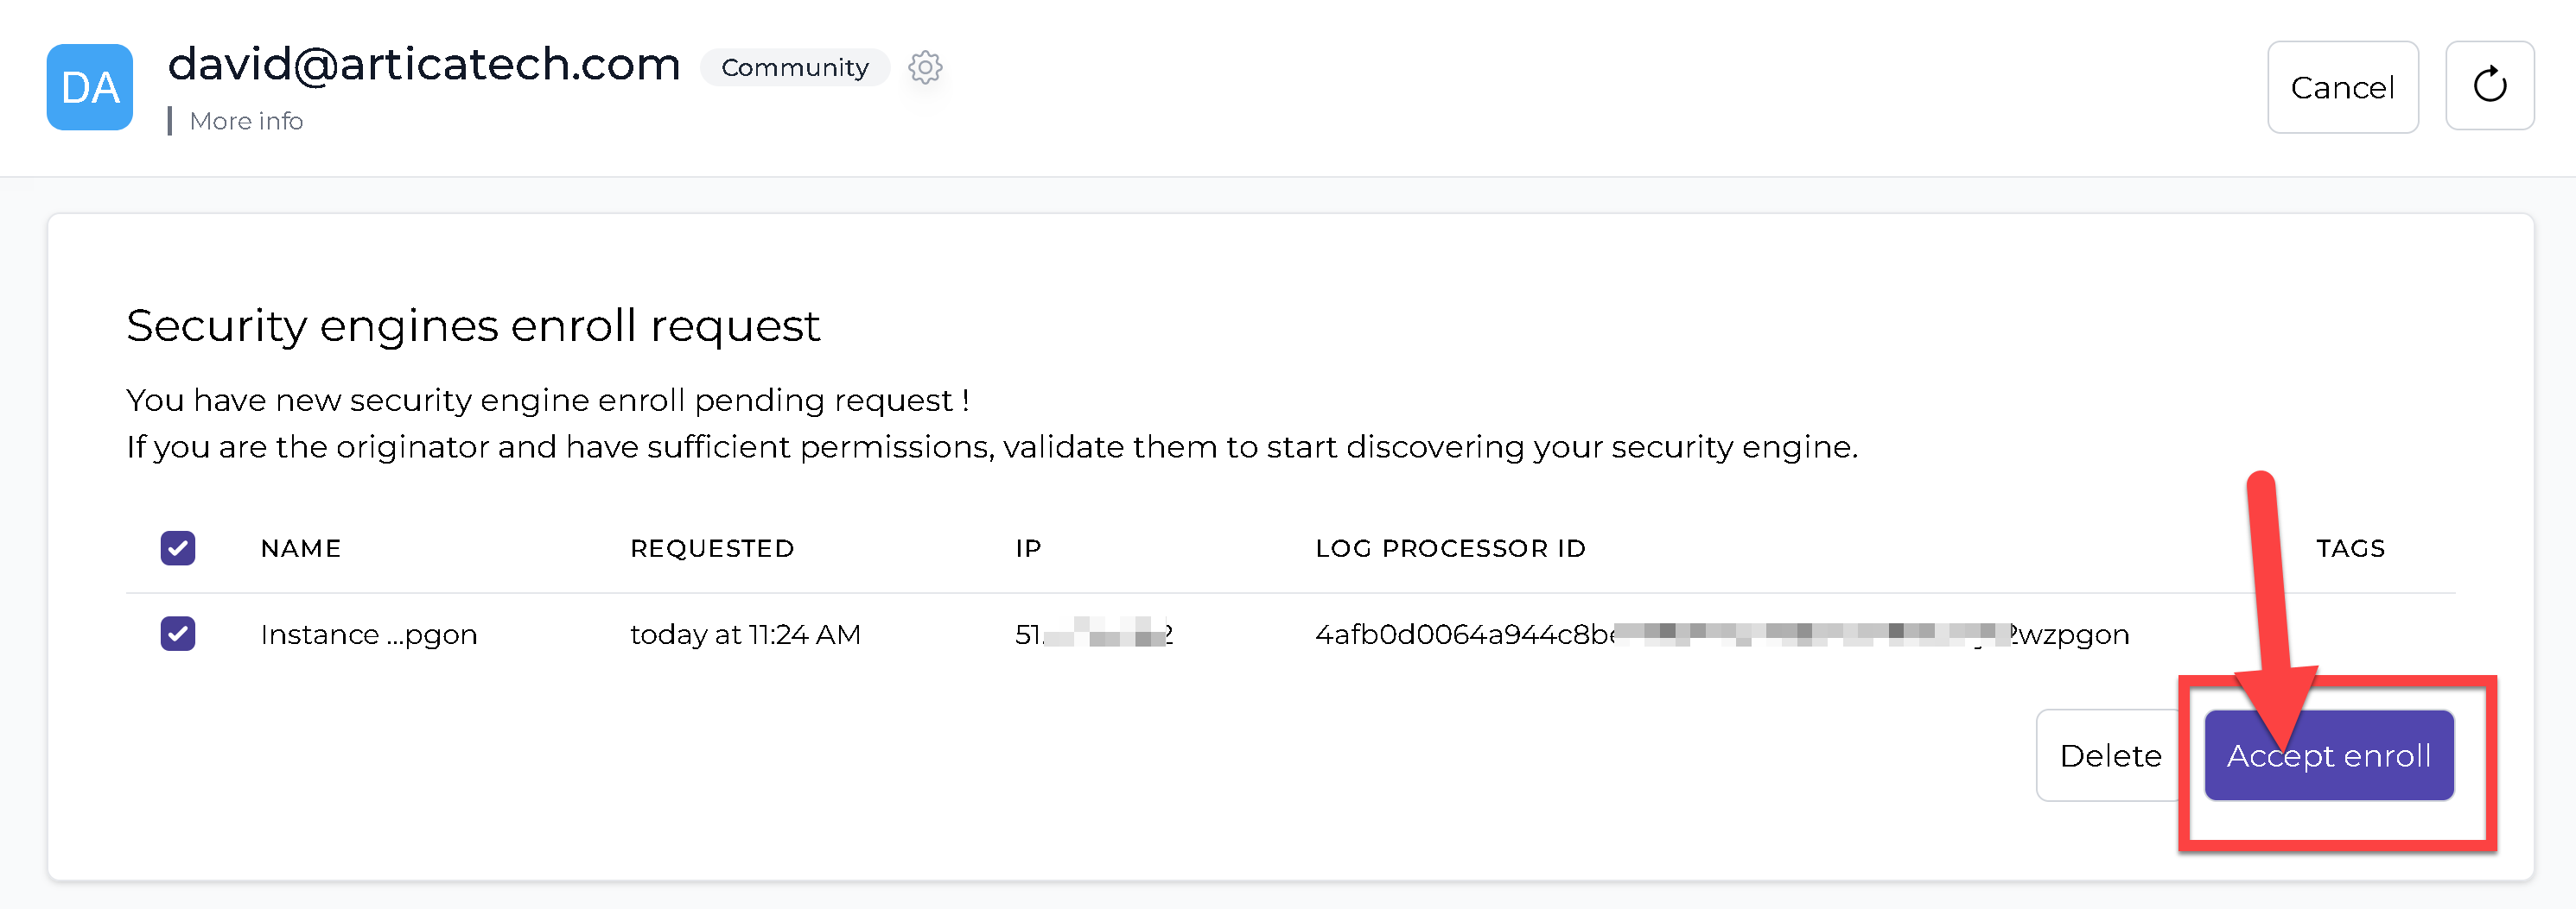The height and width of the screenshot is (909, 2576).
Task: Click the 'today at 11:24 AM' cell
Action: (745, 634)
